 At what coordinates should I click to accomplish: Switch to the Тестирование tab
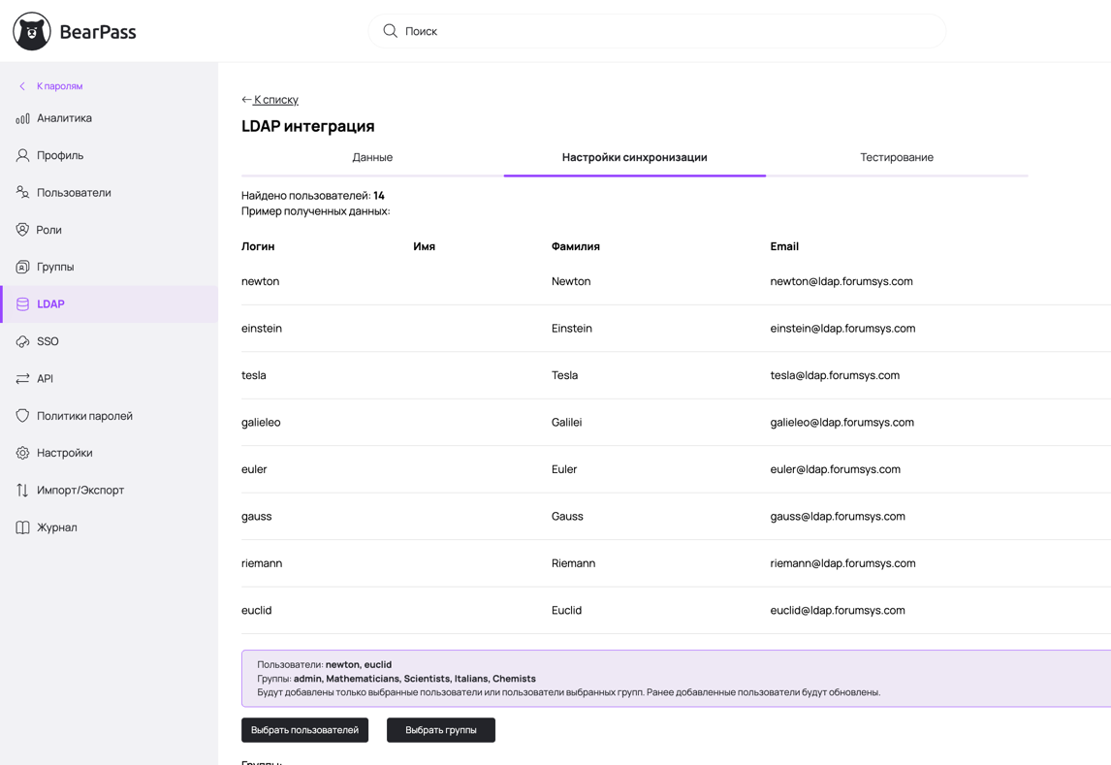point(896,157)
